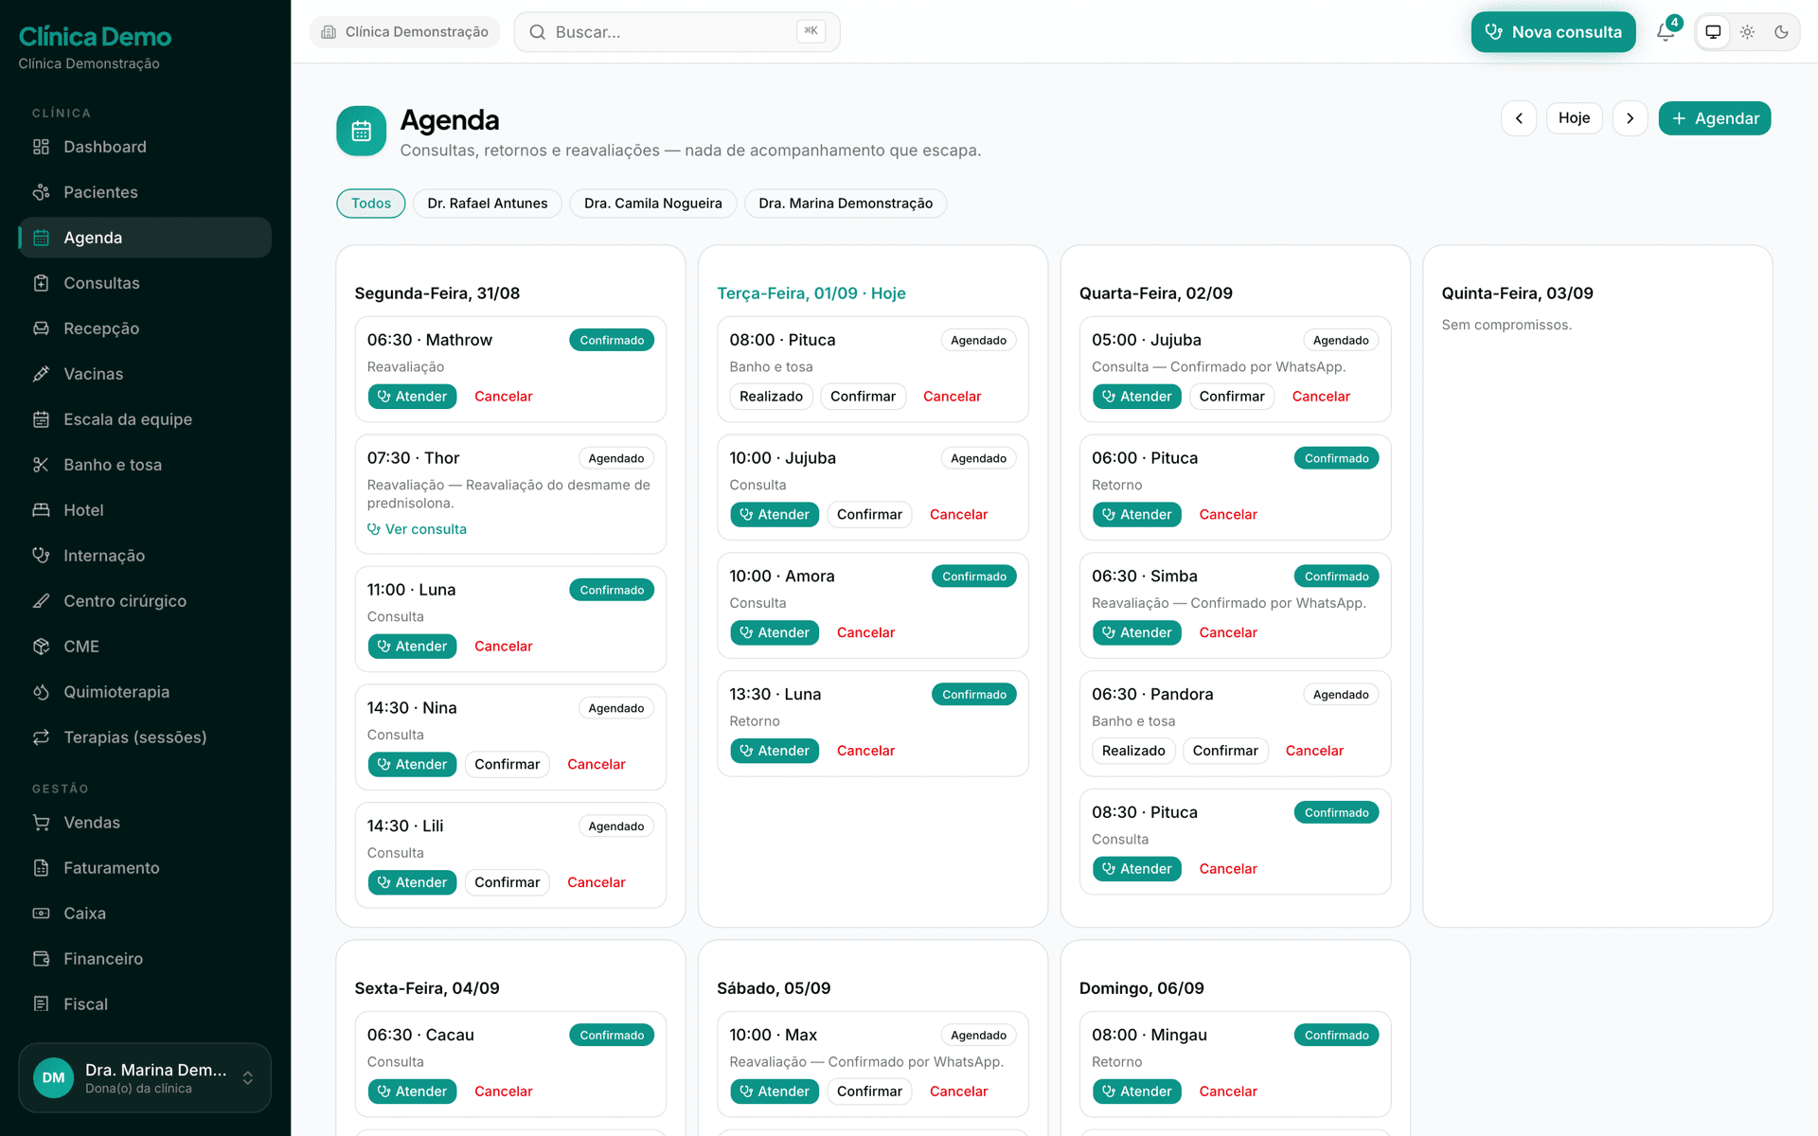Click the Pacientes paw icon

[41, 192]
